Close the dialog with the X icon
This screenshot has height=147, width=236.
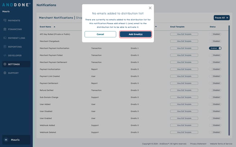pyautogui.click(x=150, y=8)
